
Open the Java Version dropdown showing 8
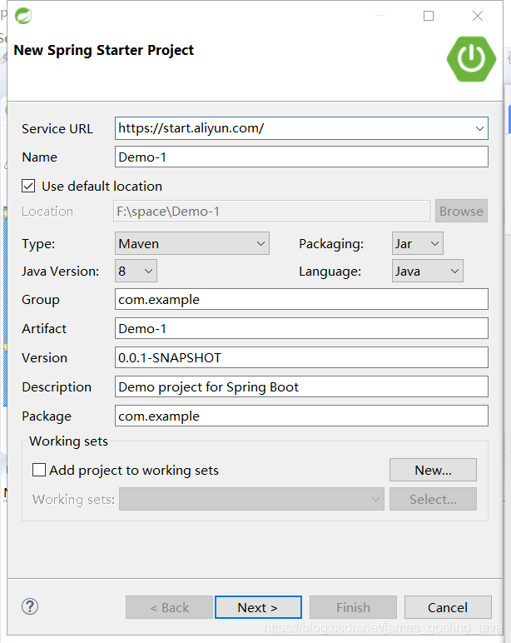click(136, 271)
